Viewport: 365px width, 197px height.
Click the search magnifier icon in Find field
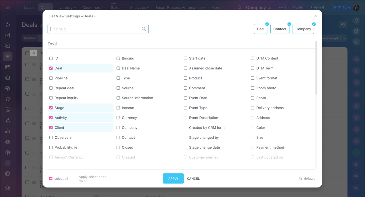pos(144,29)
